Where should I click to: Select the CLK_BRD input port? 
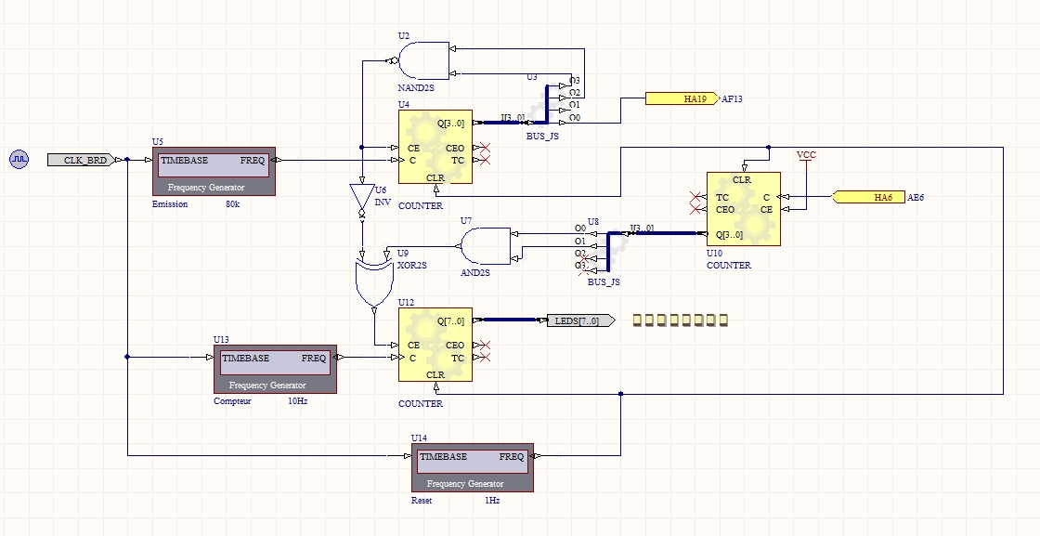pos(83,160)
